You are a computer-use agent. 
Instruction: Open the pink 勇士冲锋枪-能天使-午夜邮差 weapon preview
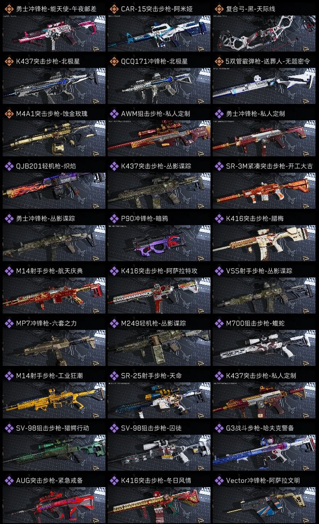click(x=54, y=33)
